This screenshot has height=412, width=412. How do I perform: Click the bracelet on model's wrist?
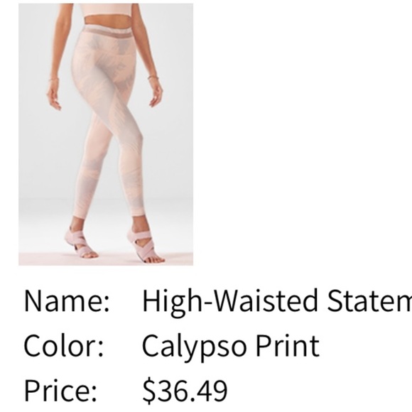click(x=153, y=77)
